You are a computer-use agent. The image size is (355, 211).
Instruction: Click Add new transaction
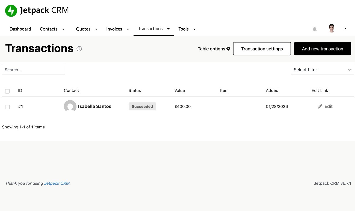tap(323, 49)
